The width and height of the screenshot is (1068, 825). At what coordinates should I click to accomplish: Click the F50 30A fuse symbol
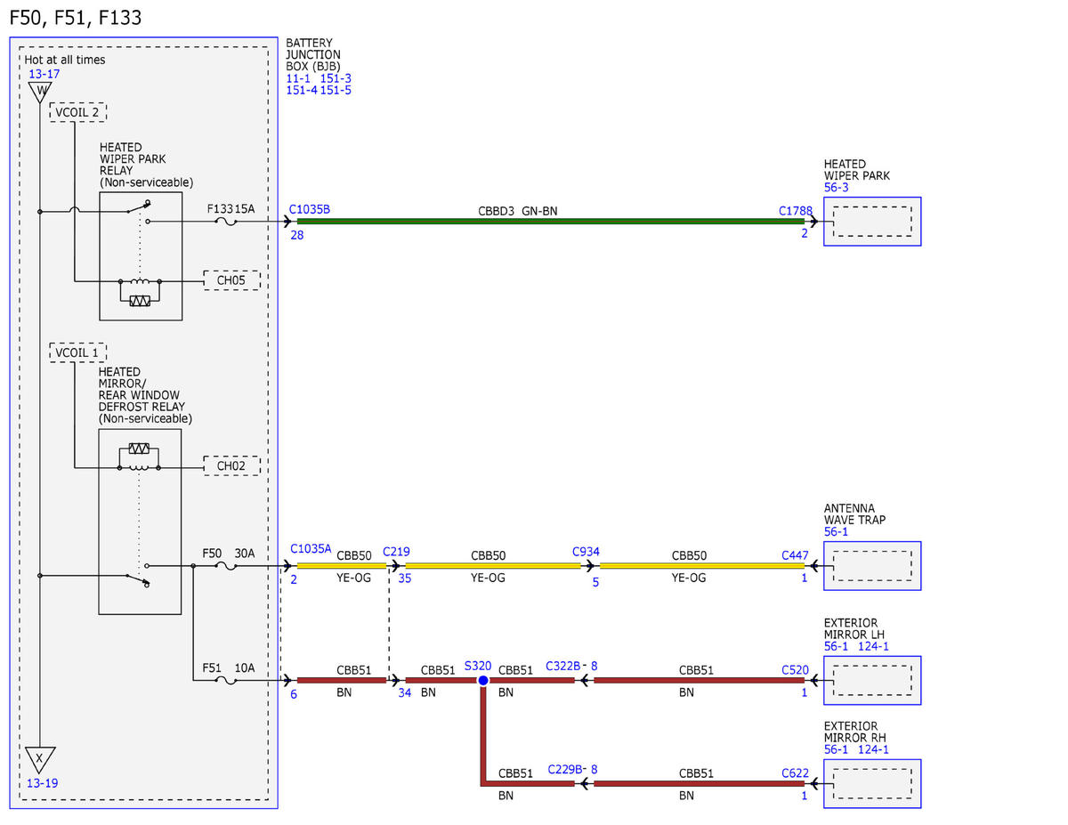[226, 566]
